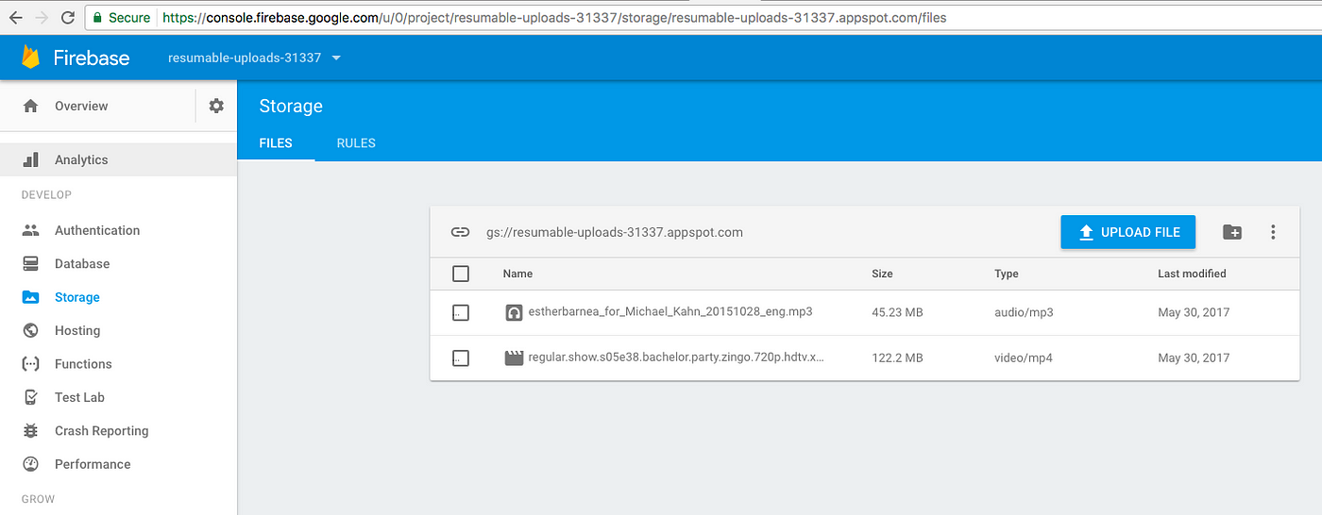Image resolution: width=1322 pixels, height=515 pixels.
Task: Click the Size column header
Action: tap(882, 274)
